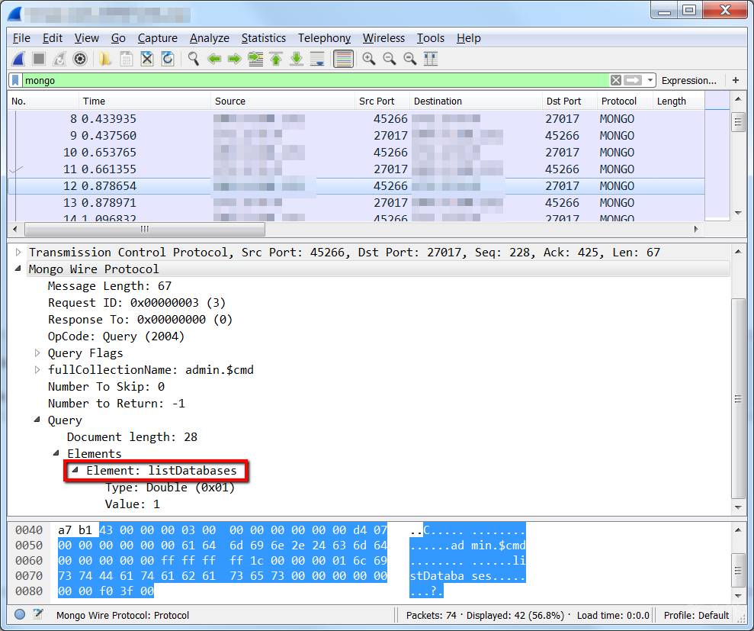Go to specified packet icon
Image resolution: width=754 pixels, height=631 pixels.
[x=255, y=60]
